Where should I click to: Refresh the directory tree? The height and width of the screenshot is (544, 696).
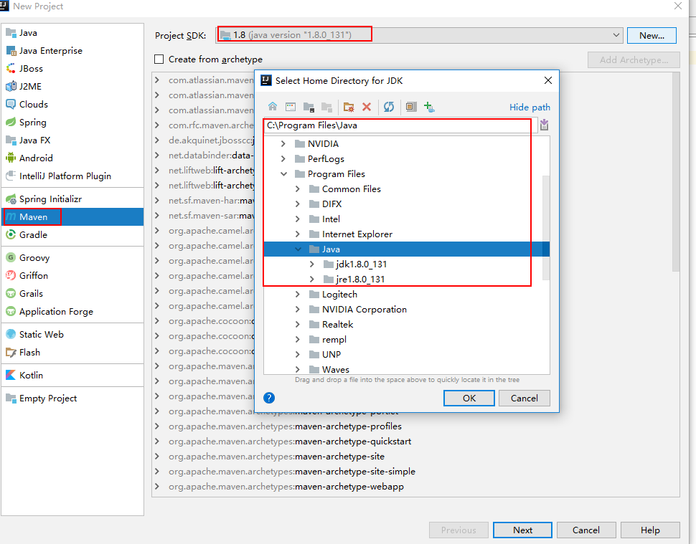click(389, 106)
